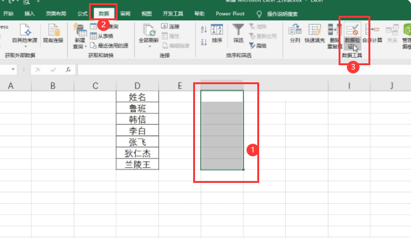Click 清除 clear filter command
The image size is (411, 238).
tap(258, 27)
